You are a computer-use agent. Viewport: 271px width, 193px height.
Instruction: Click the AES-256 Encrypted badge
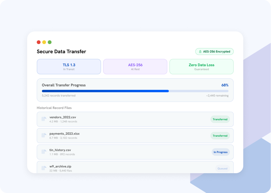[x=214, y=52]
